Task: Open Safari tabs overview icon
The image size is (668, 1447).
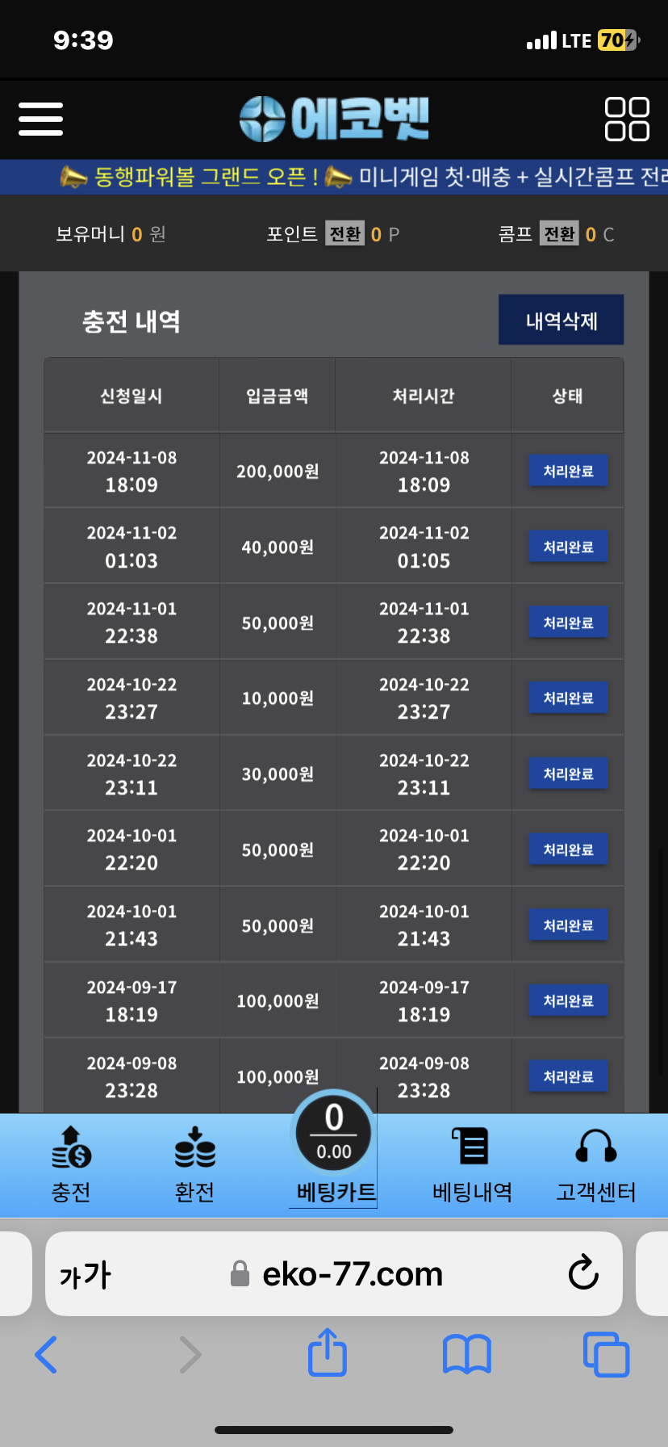Action: click(x=606, y=1354)
